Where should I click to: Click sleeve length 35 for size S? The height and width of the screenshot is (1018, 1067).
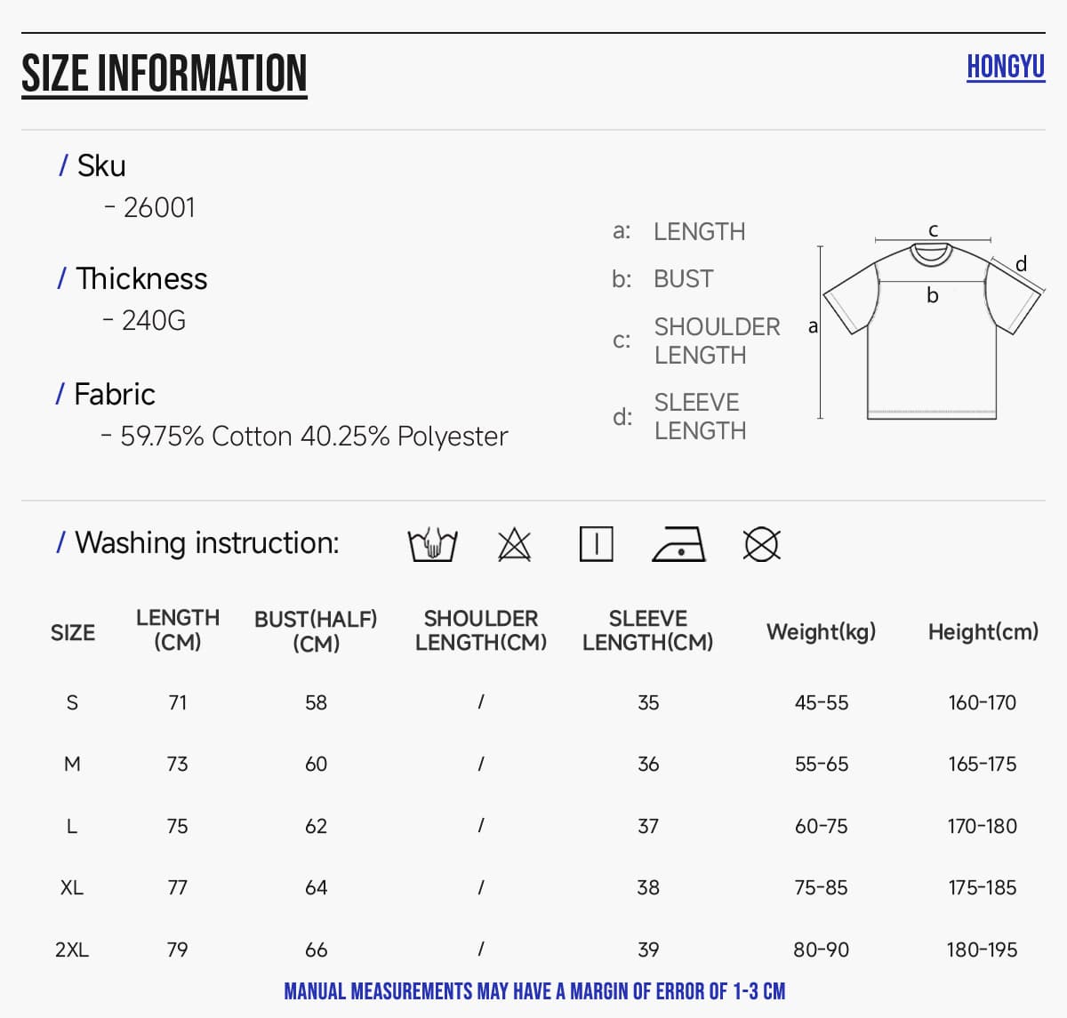pos(648,702)
